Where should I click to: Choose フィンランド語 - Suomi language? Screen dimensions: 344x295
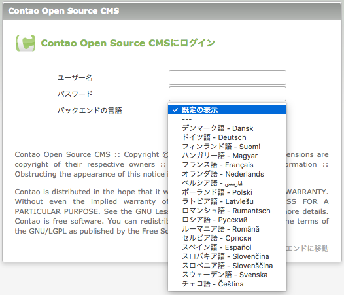point(228,147)
